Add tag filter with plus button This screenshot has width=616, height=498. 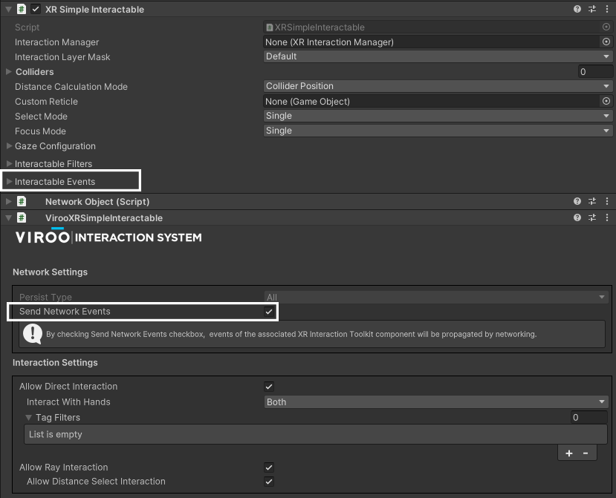coord(569,453)
